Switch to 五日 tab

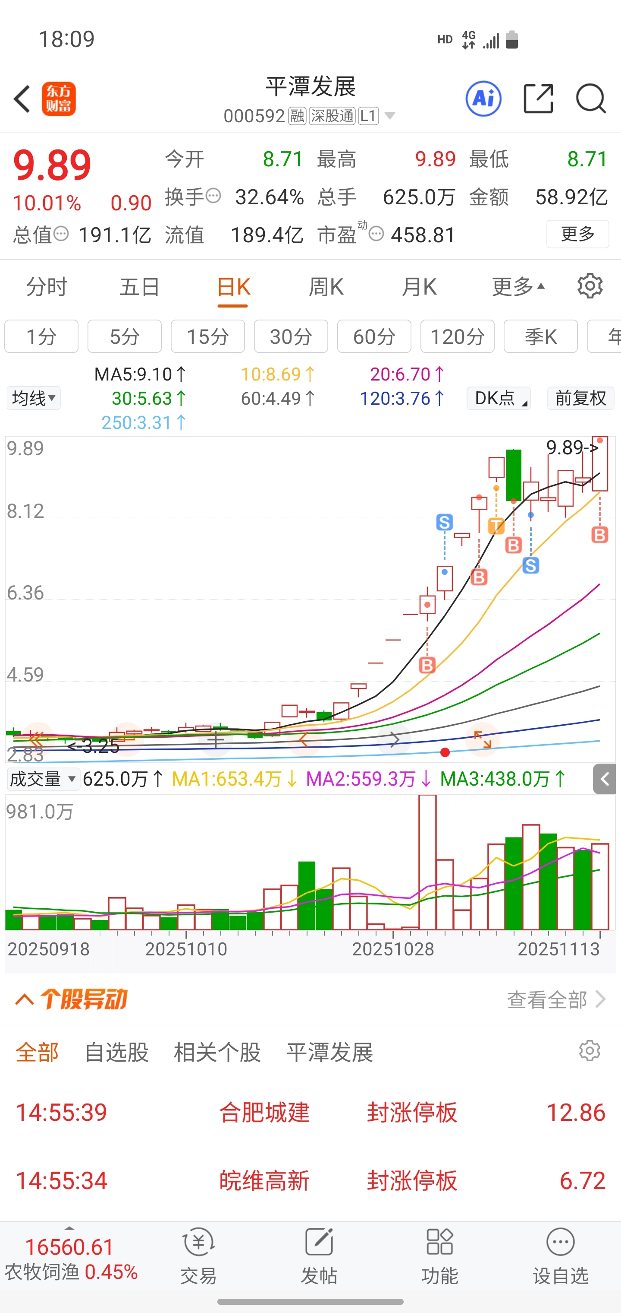point(139,287)
